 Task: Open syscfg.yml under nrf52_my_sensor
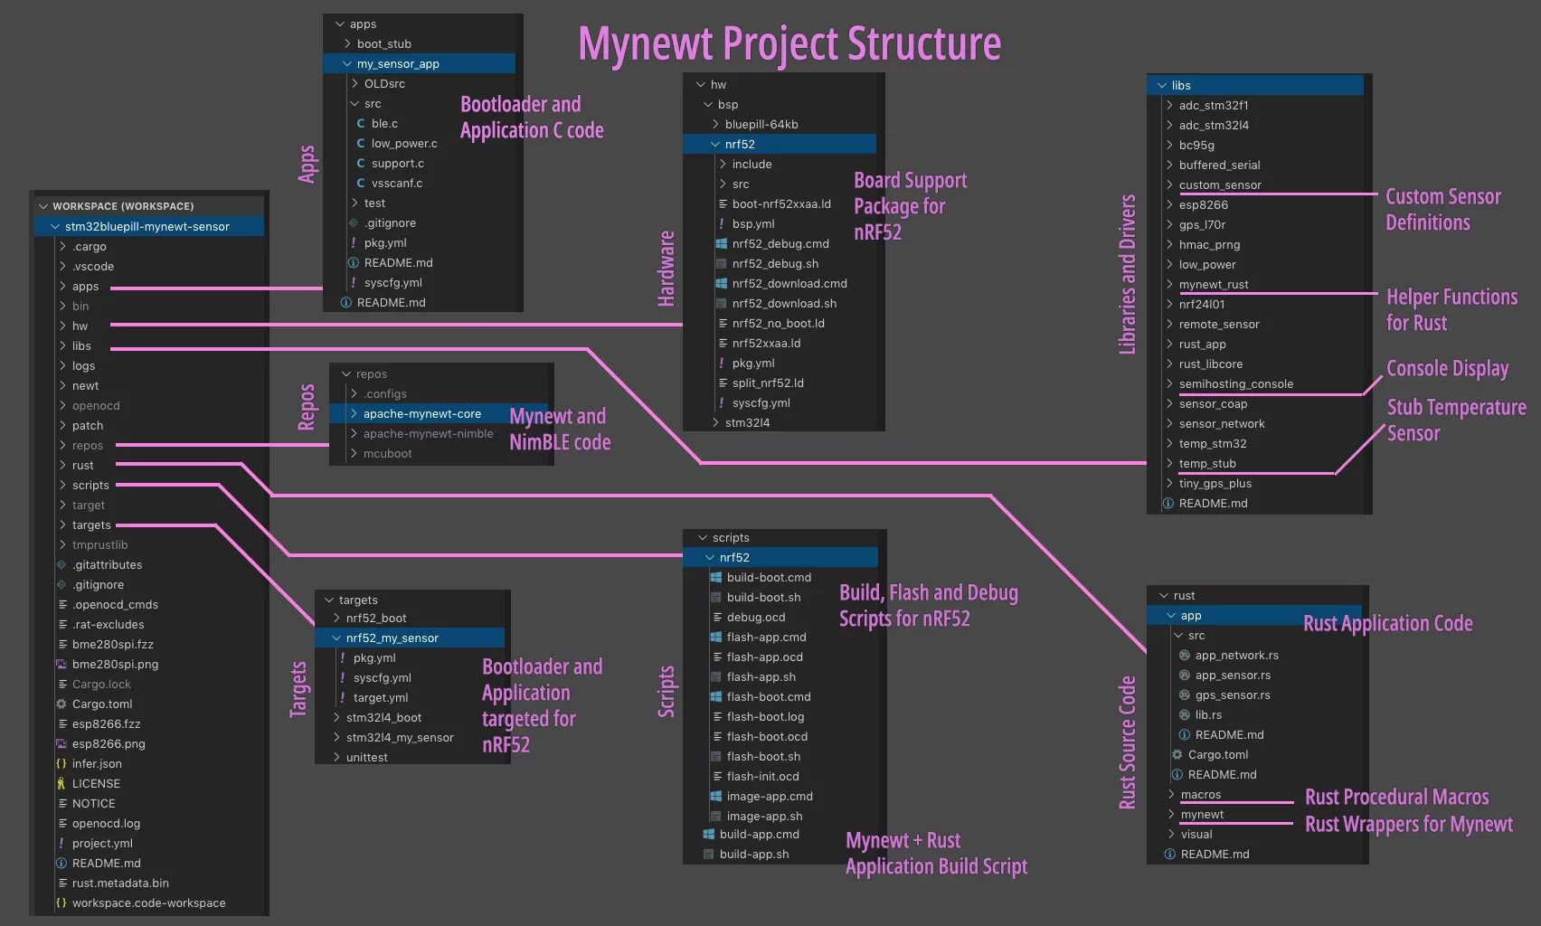(x=383, y=677)
